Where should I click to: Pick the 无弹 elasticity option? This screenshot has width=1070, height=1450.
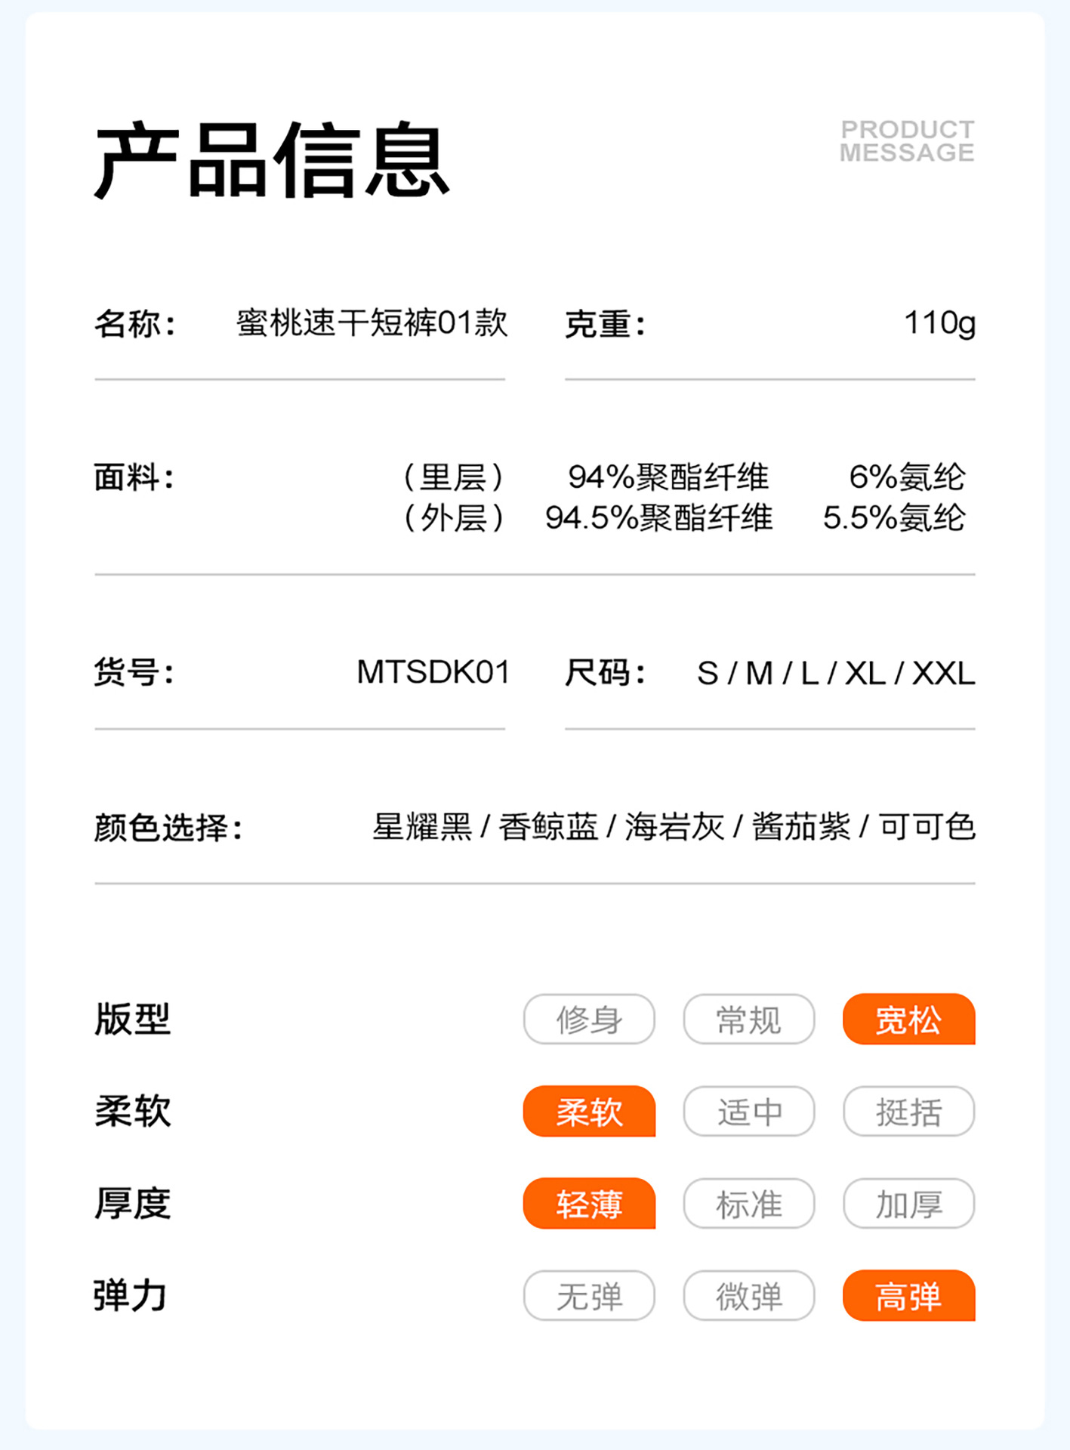point(589,1296)
